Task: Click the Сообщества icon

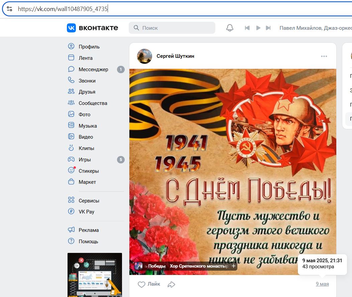Action: point(71,103)
